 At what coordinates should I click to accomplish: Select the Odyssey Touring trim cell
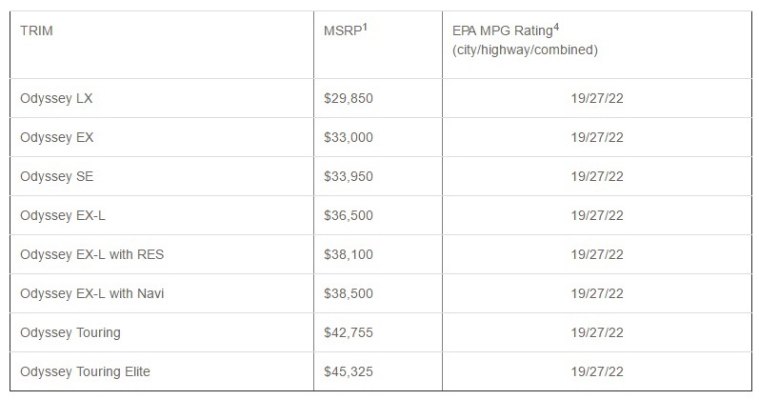click(x=70, y=332)
